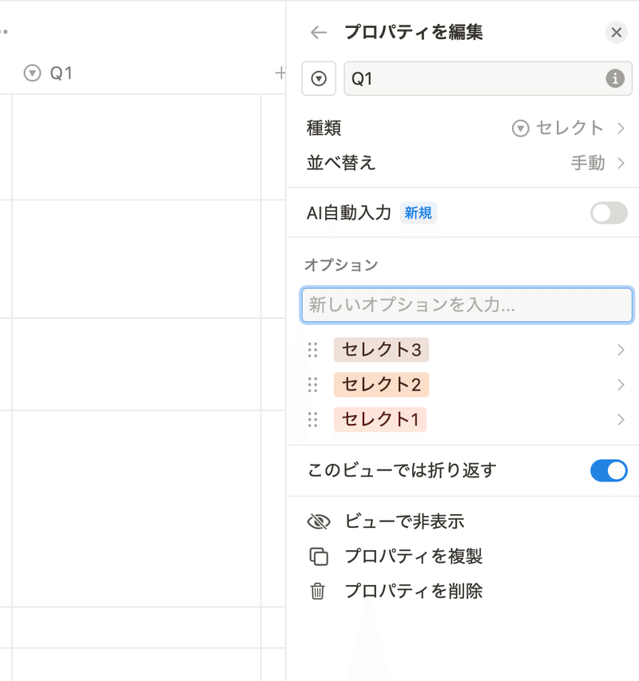Open the 並べ替え sort setting
This screenshot has width=639, height=681.
pyautogui.click(x=465, y=163)
